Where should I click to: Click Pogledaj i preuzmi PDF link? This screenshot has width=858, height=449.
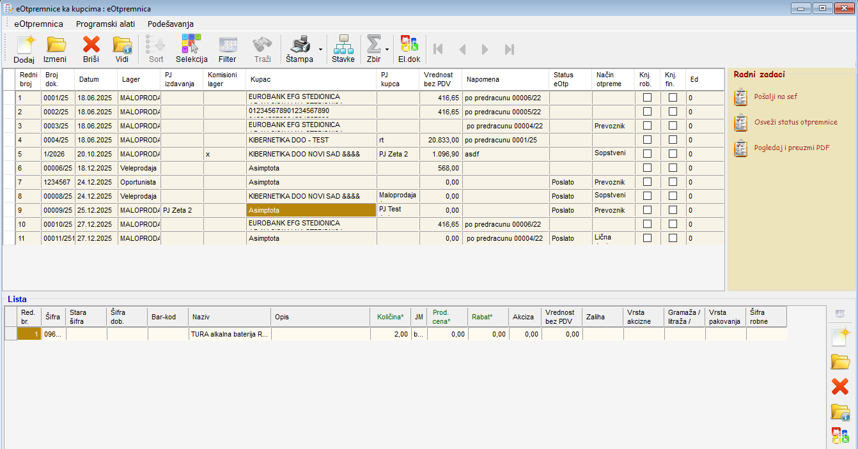792,148
